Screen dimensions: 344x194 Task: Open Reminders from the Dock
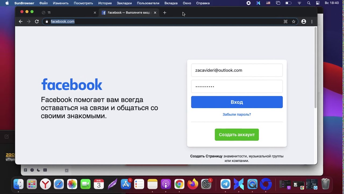point(139,184)
